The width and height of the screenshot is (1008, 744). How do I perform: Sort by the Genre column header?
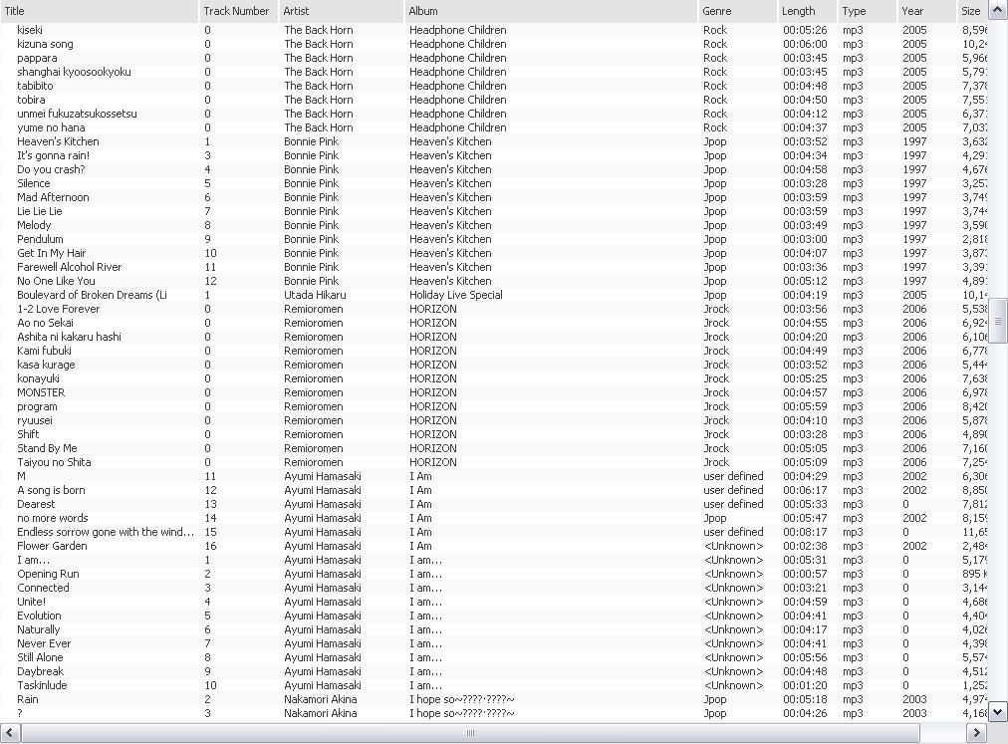pos(737,11)
